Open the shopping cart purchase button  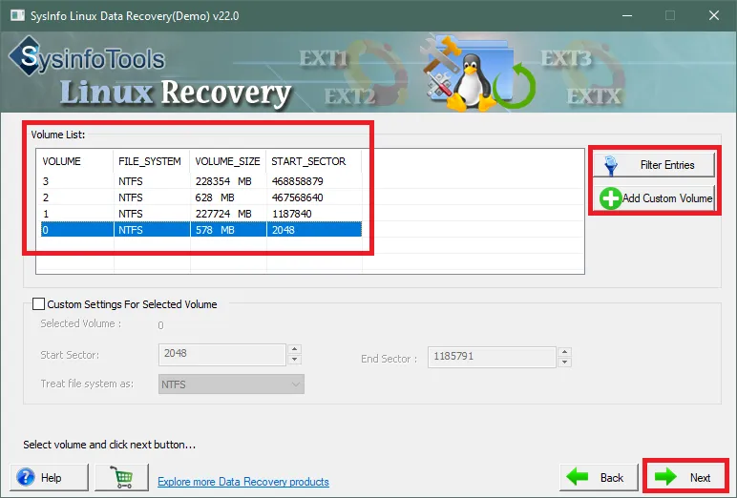pyautogui.click(x=122, y=477)
